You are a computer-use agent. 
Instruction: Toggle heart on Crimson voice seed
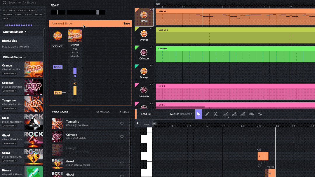[122, 136]
